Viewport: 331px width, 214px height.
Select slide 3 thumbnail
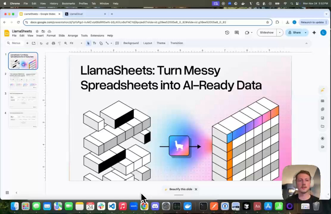tap(23, 100)
